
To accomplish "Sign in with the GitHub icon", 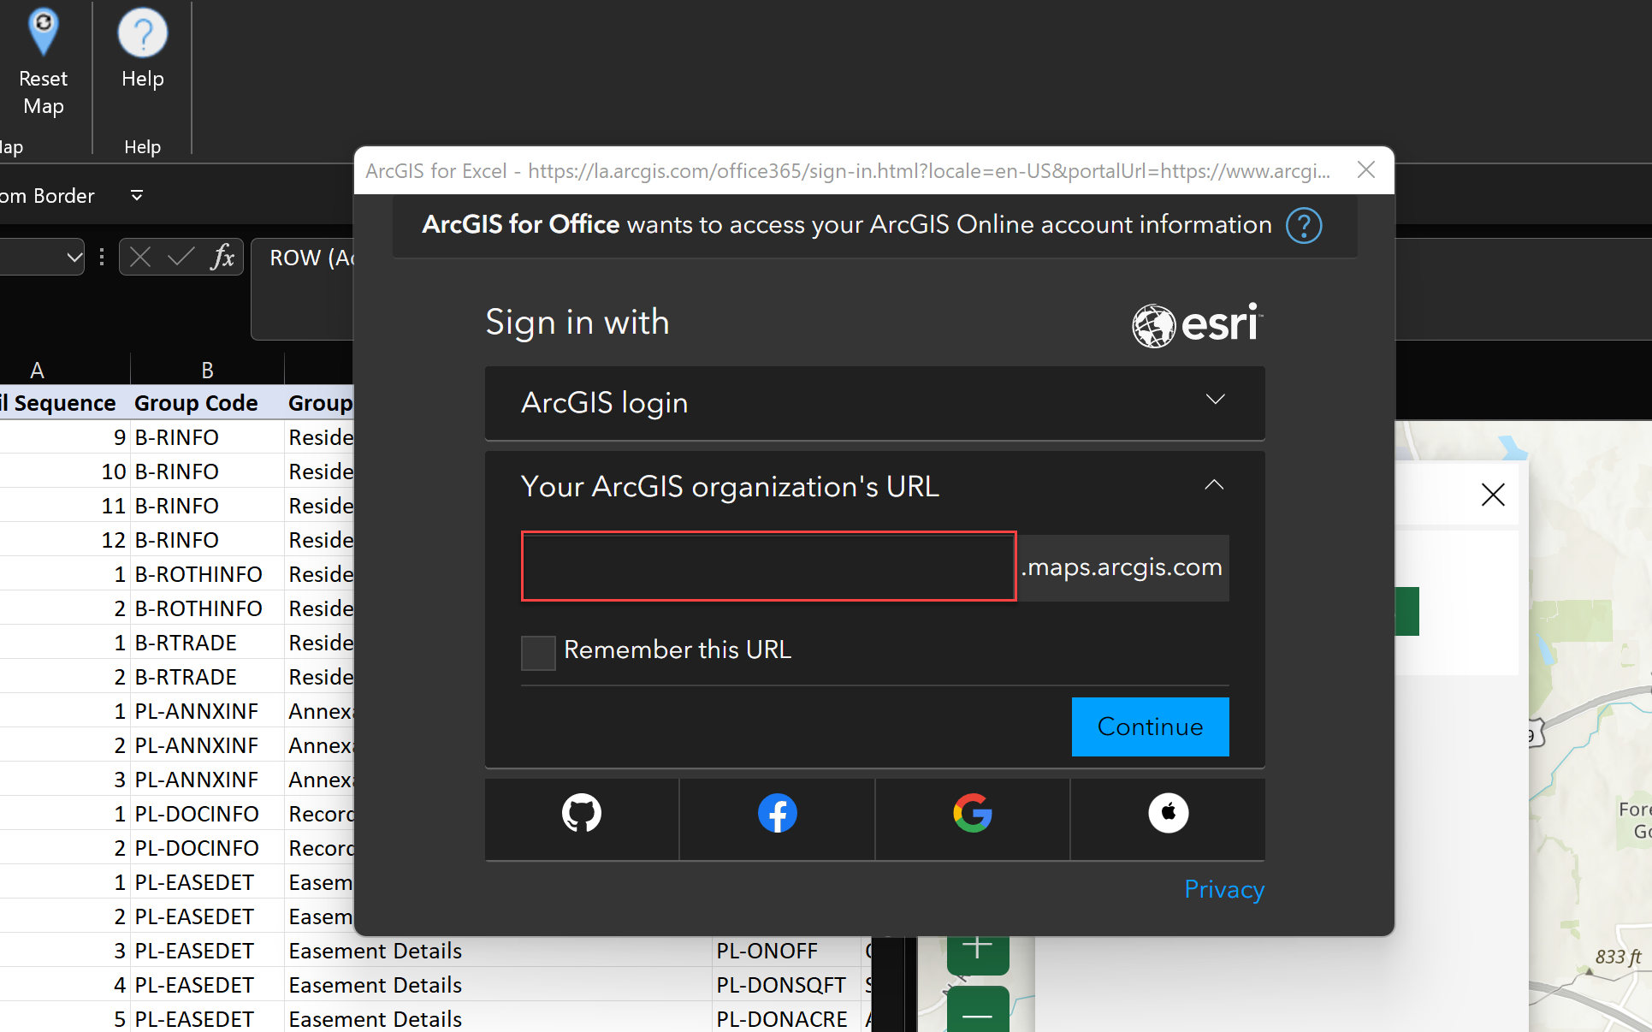I will click(581, 813).
